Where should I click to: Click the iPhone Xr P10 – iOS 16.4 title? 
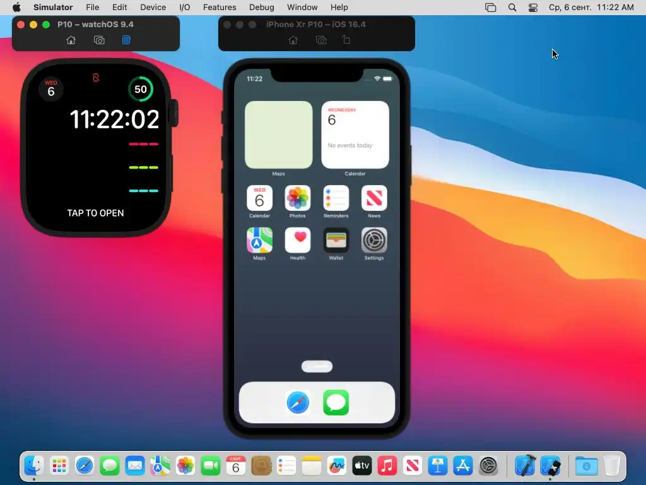(316, 25)
